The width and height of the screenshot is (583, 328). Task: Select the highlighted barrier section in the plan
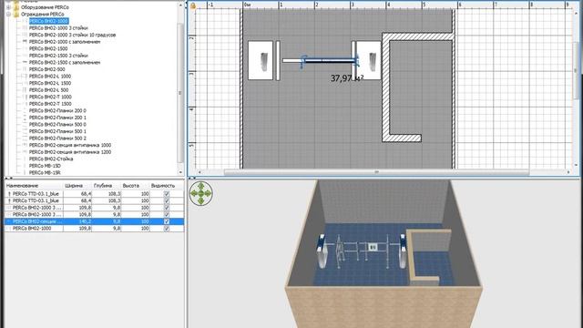(330, 61)
